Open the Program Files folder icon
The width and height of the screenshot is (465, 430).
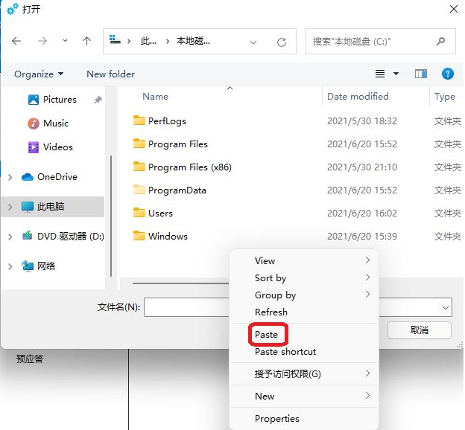pos(139,144)
